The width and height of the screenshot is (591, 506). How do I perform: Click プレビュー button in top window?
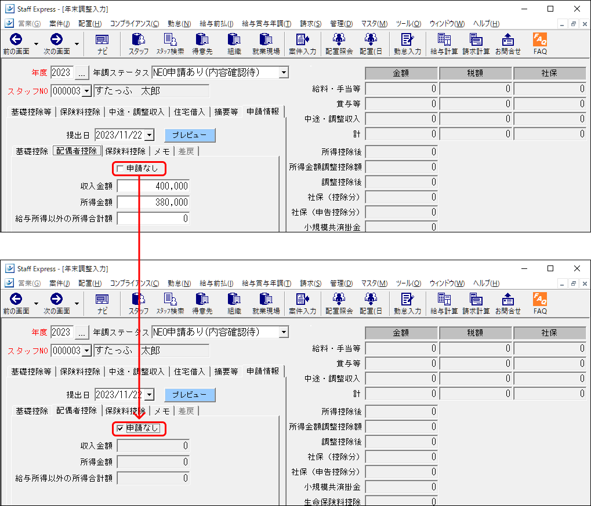[190, 135]
